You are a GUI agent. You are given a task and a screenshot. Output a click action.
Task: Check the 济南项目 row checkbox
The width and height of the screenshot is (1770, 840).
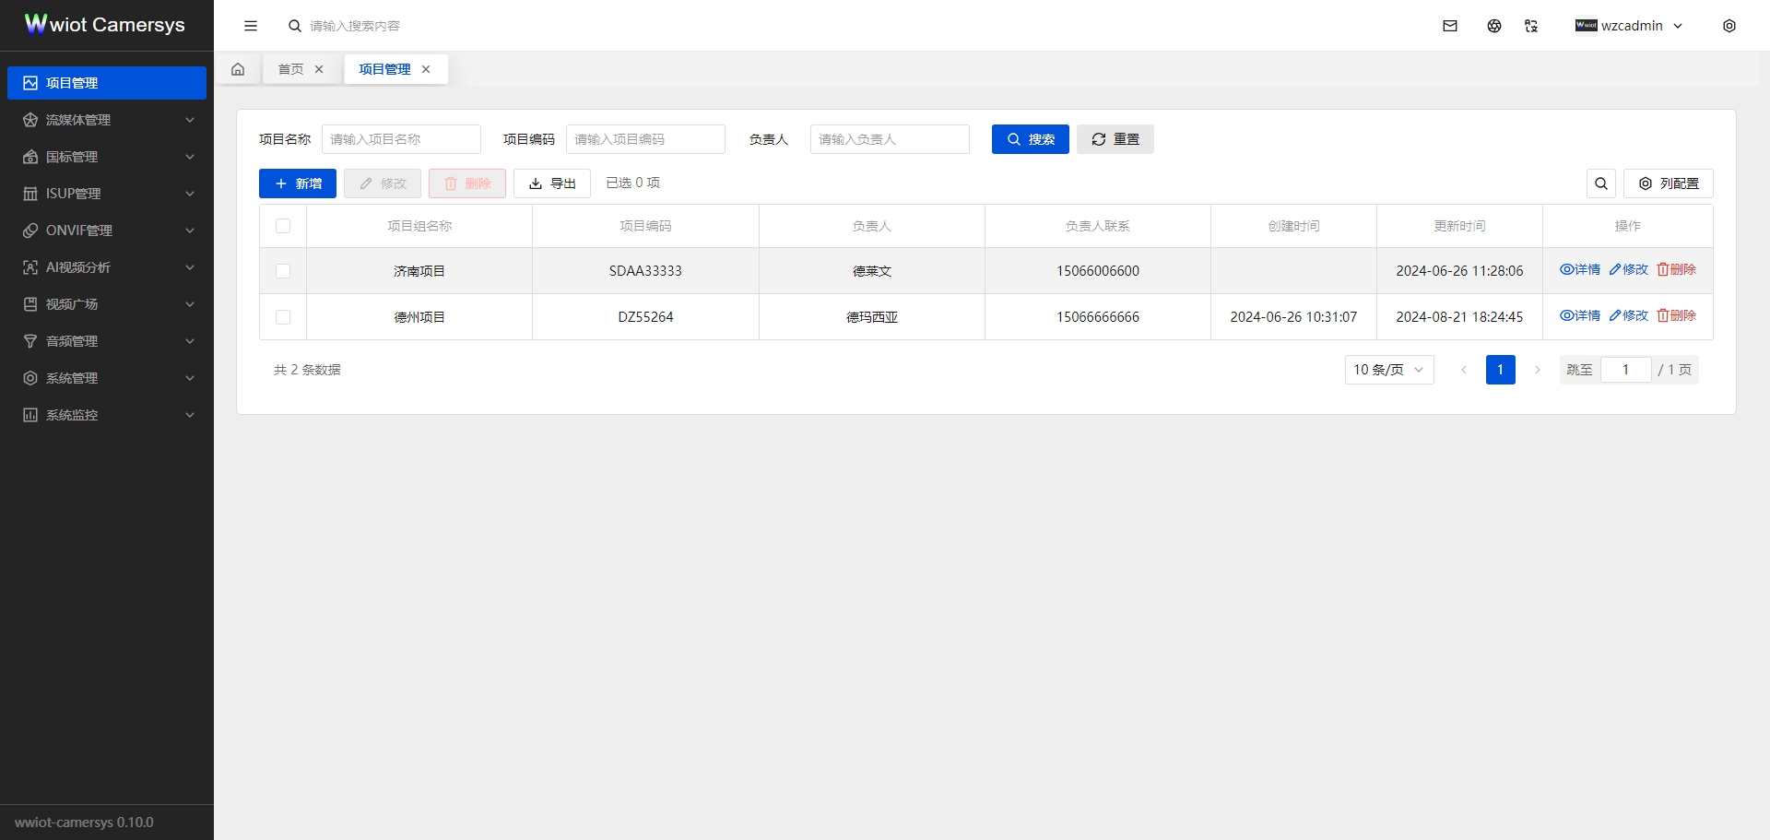[x=283, y=271]
